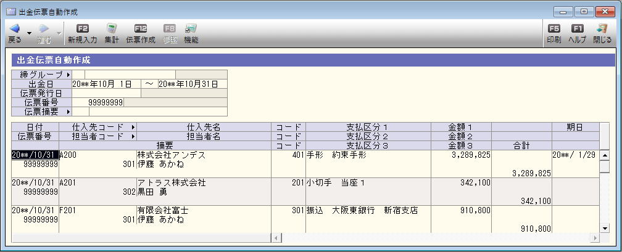Viewport: 622px width, 252px height.
Task: Click the 集計 calculator icon
Action: [x=112, y=29]
